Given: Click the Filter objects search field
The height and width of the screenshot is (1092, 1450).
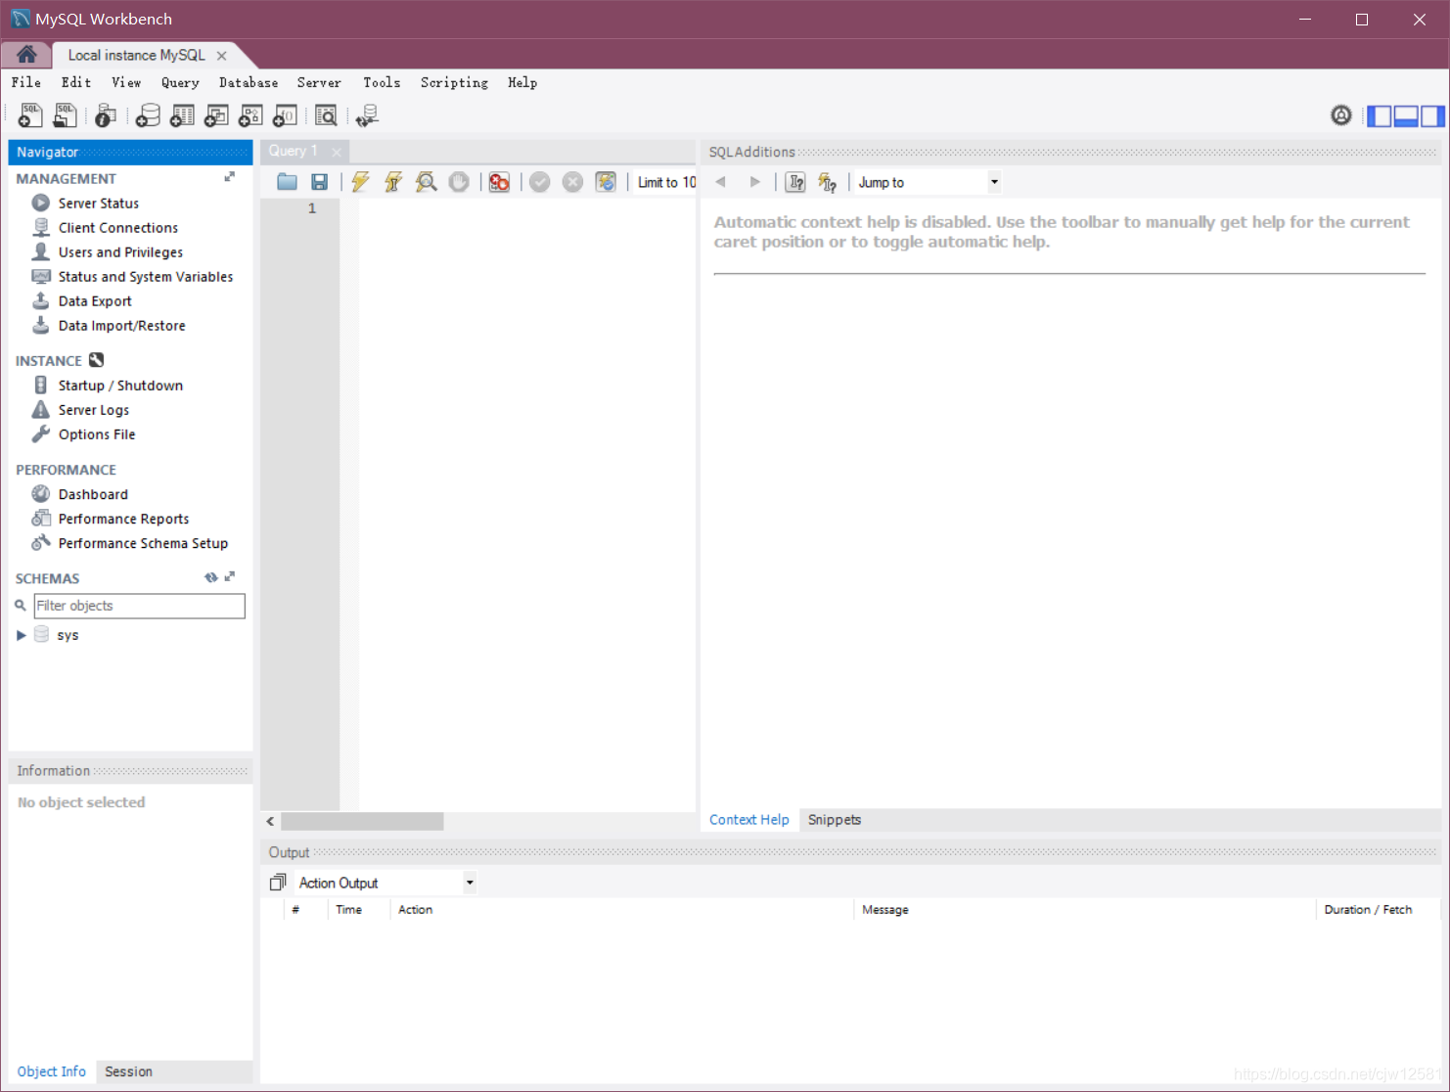Looking at the screenshot, I should coord(139,606).
